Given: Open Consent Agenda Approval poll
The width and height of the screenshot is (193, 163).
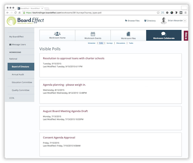Looking at the screenshot, I should tap(59, 138).
